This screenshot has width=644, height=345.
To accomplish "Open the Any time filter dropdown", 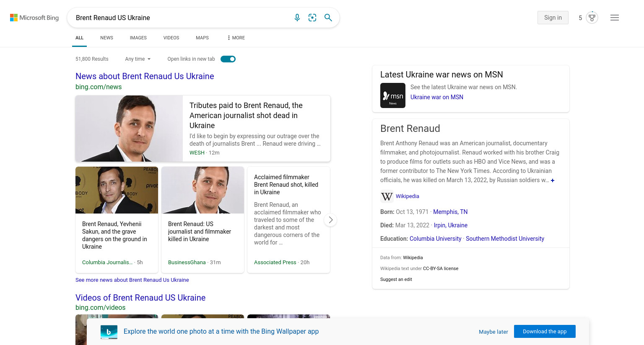I will (x=138, y=59).
